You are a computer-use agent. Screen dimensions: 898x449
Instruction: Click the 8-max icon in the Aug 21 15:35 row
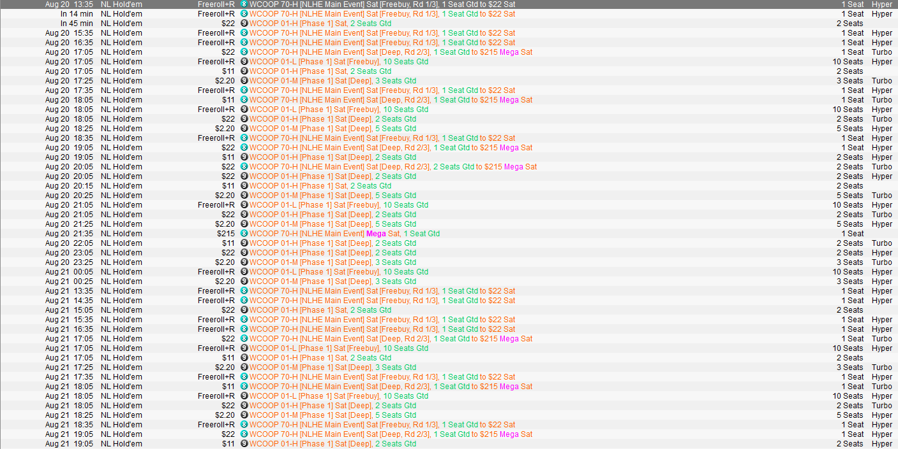(244, 319)
